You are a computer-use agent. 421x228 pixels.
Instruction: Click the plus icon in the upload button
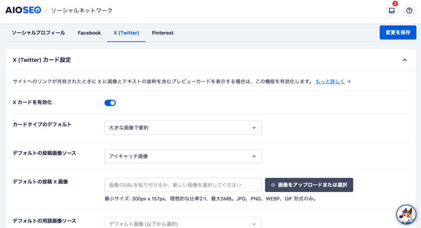tap(273, 185)
